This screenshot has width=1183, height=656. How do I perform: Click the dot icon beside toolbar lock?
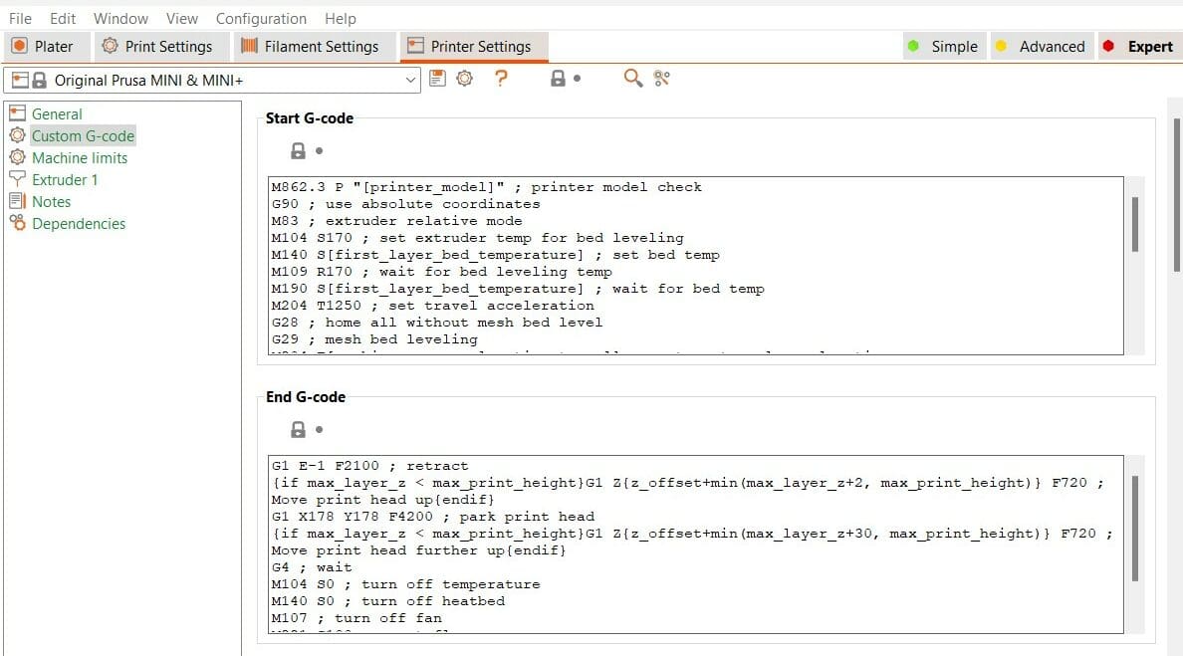578,78
